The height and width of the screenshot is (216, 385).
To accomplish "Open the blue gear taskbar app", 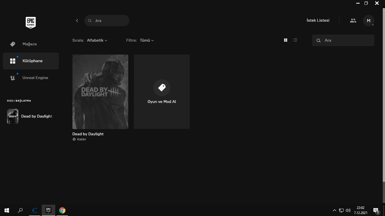I will tap(35, 210).
